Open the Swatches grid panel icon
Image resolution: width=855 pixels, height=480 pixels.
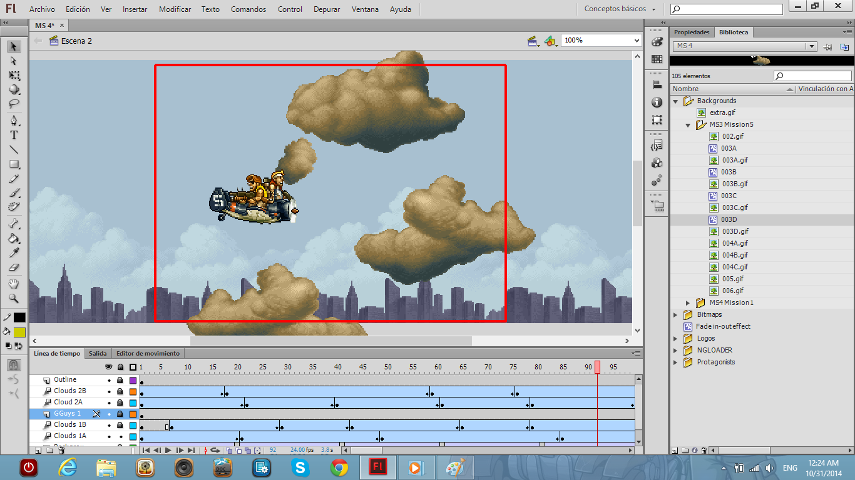[x=657, y=59]
